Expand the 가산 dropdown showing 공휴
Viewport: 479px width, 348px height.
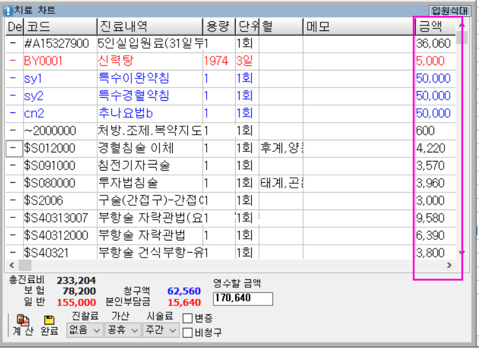click(x=121, y=330)
